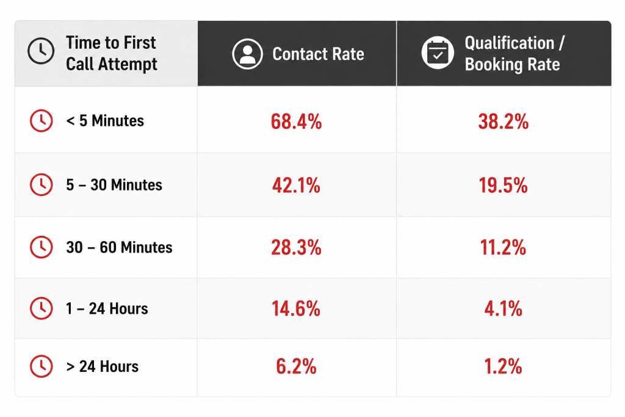Click the 19.5% booking rate cell
625x417 pixels.
click(x=504, y=185)
